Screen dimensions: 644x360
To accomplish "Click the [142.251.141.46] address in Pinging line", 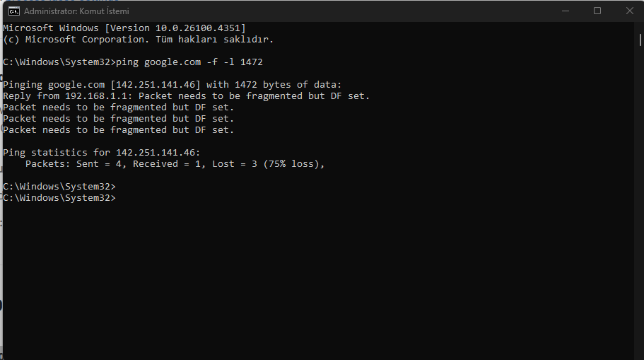I will pyautogui.click(x=156, y=85).
